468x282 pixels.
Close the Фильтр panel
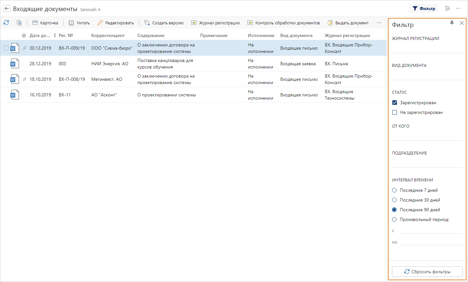pyautogui.click(x=462, y=23)
